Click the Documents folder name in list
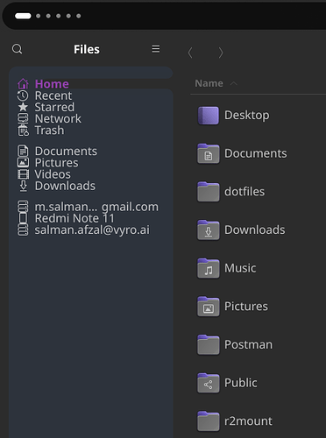The width and height of the screenshot is (326, 438). point(255,153)
